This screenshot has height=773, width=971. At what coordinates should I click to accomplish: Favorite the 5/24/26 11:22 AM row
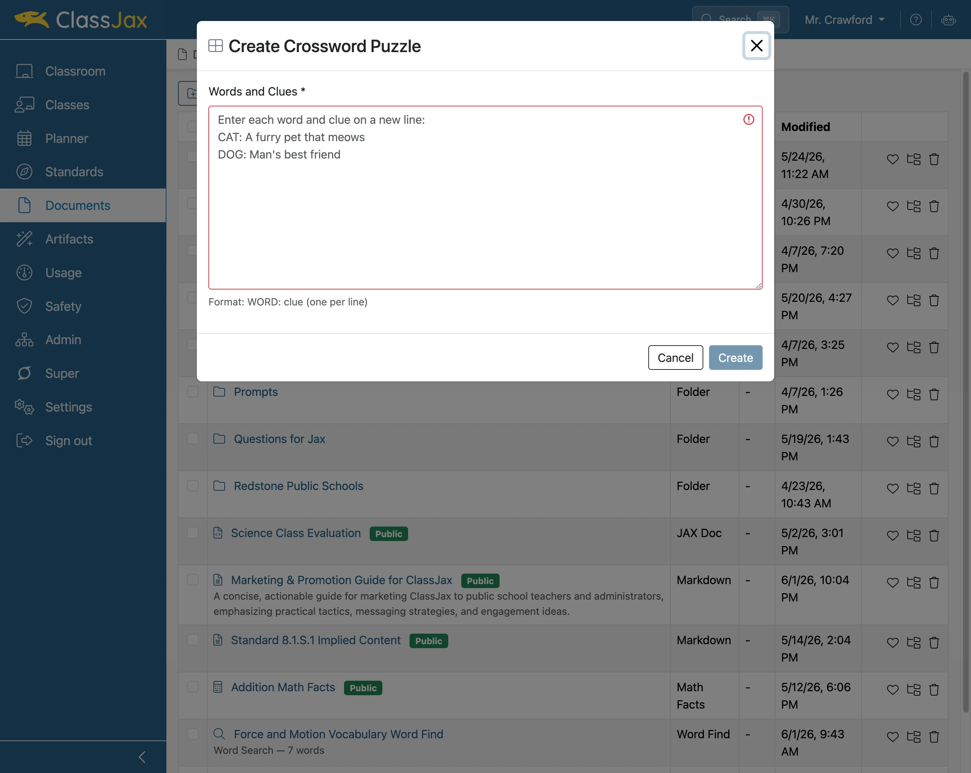(x=892, y=160)
